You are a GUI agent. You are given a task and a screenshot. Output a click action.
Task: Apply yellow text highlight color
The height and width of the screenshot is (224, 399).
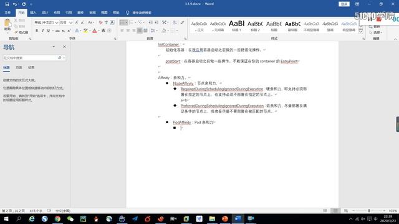[x=85, y=30]
